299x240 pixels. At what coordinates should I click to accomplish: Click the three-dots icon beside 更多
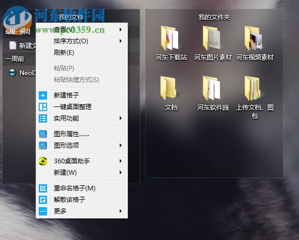tap(43, 211)
